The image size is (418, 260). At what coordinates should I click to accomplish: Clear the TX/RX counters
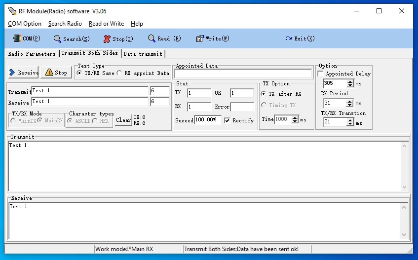pyautogui.click(x=123, y=120)
